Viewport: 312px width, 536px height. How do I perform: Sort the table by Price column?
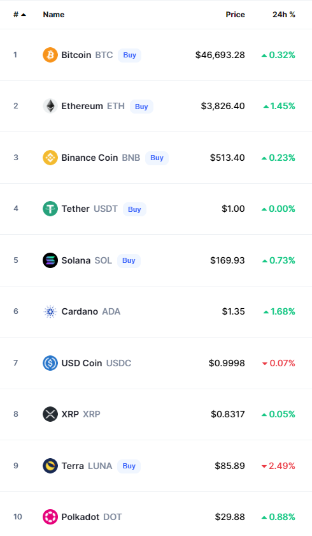click(236, 15)
